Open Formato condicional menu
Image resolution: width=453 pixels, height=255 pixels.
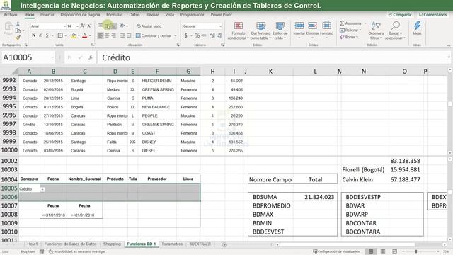[238, 30]
